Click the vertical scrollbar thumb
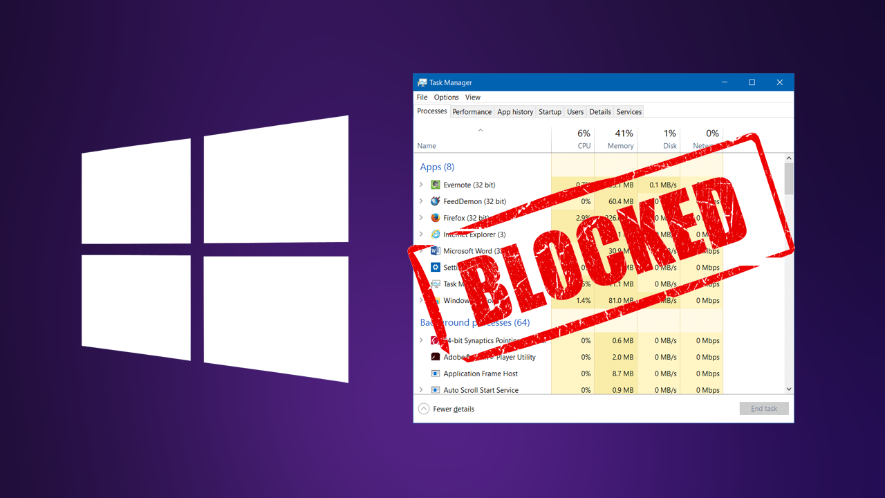 [x=789, y=178]
